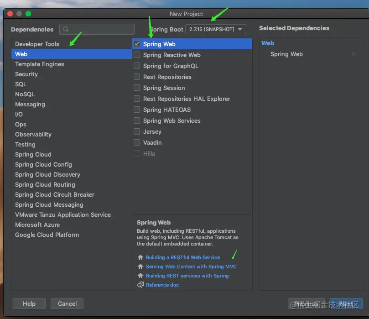Viewport: 369px width, 319px height.
Task: Choose the Ops category
Action: coord(72,124)
